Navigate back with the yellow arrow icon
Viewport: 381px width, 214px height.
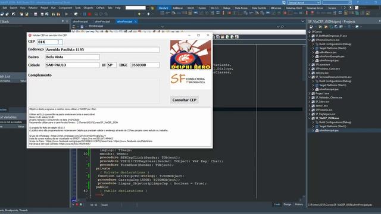point(139,14)
